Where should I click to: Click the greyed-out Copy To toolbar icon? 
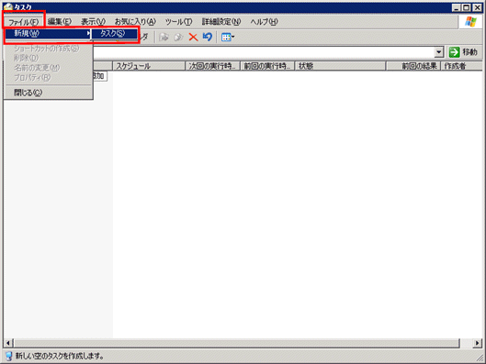pyautogui.click(x=178, y=38)
